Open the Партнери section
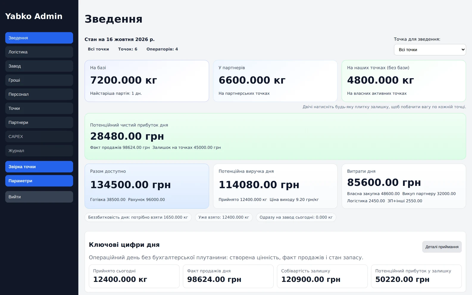Viewport: 472px width, 295px height. click(39, 123)
